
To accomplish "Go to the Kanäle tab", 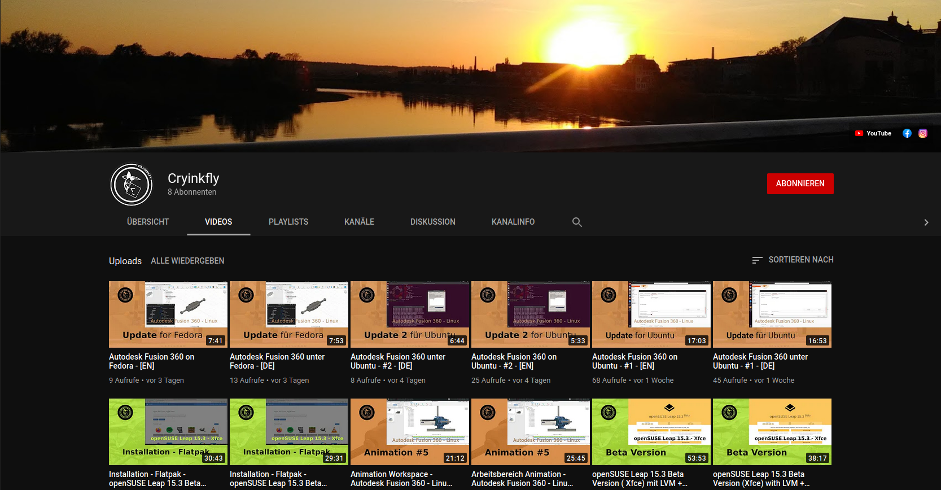I will click(x=359, y=222).
